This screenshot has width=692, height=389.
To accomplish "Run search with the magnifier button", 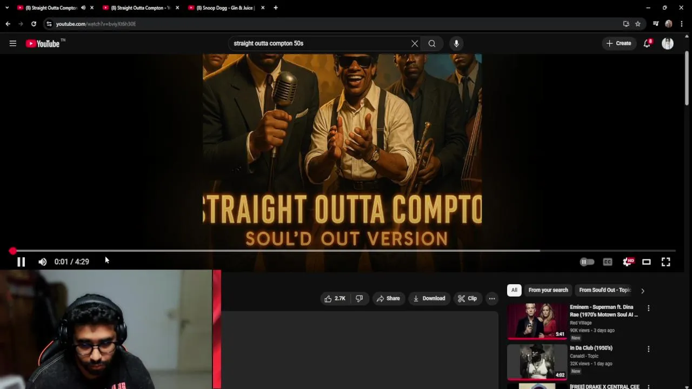I will (432, 43).
